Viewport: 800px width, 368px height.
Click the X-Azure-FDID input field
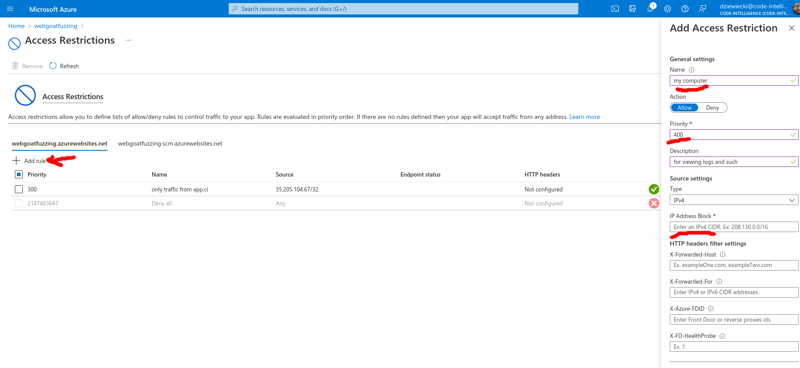[x=734, y=319]
